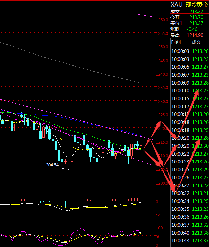
Task: Click the 今开 opening price 1213.70
Action: pyautogui.click(x=195, y=17)
